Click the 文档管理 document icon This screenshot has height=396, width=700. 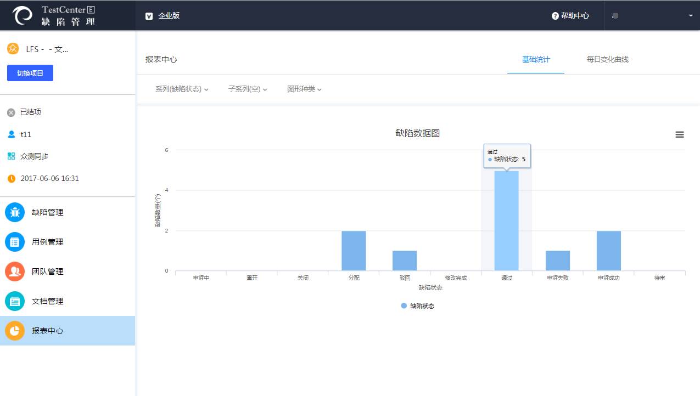click(x=15, y=301)
